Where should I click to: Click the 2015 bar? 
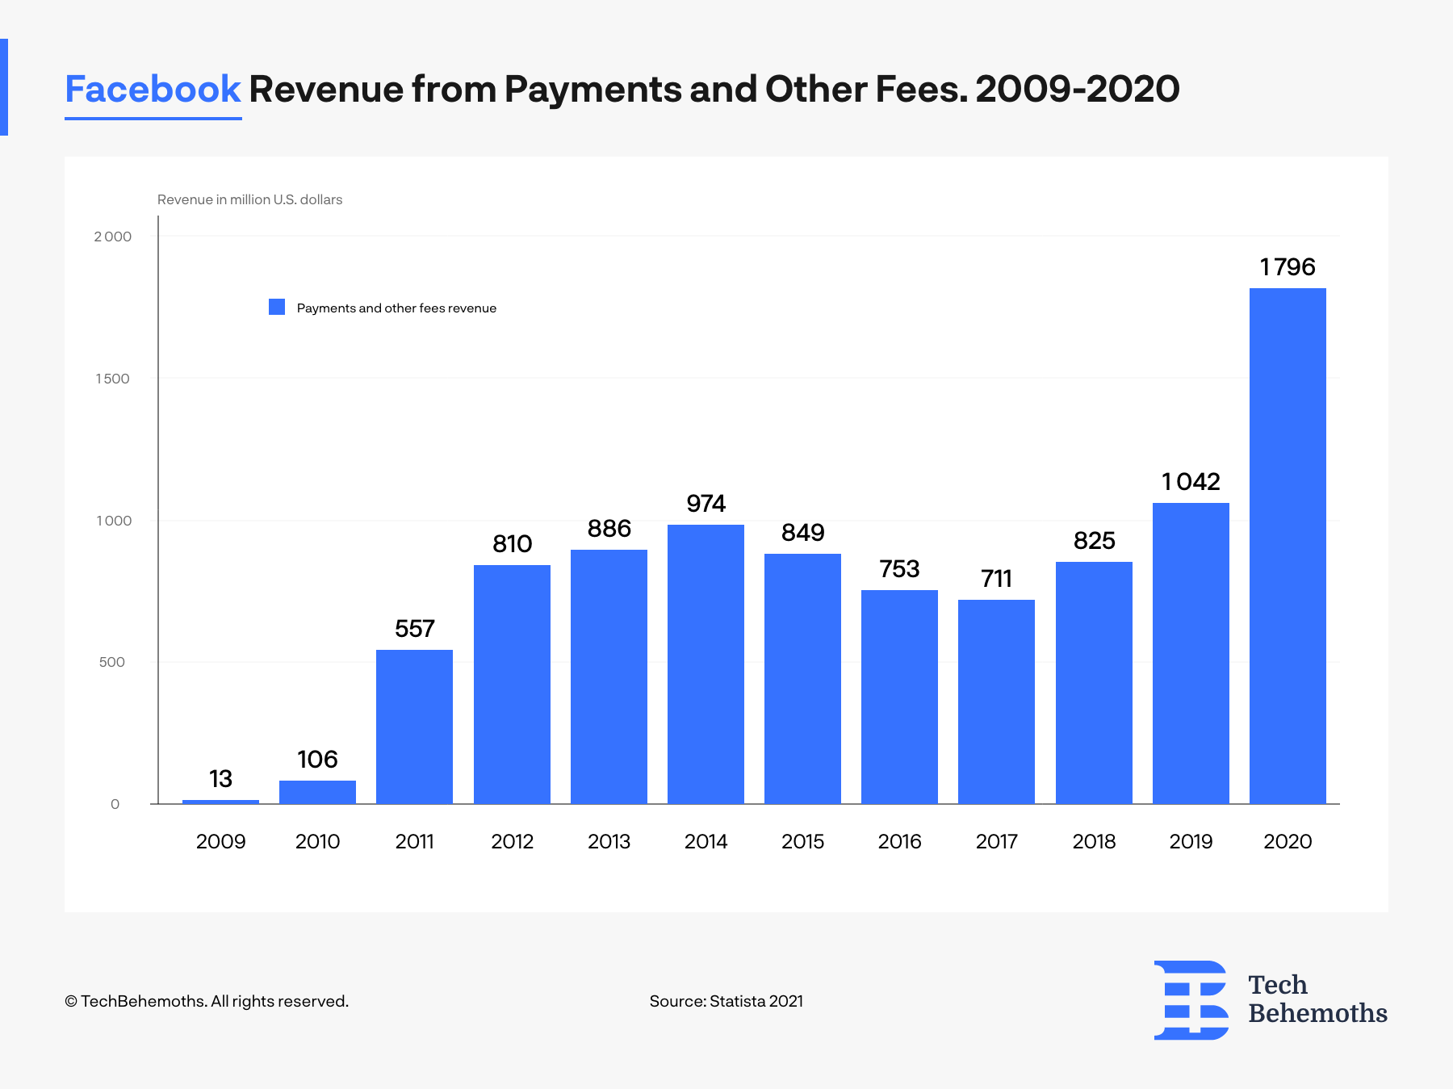coord(802,679)
